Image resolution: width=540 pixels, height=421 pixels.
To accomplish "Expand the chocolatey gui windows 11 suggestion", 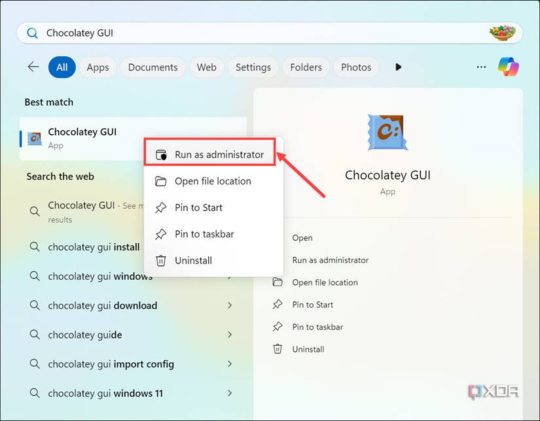I will [230, 393].
